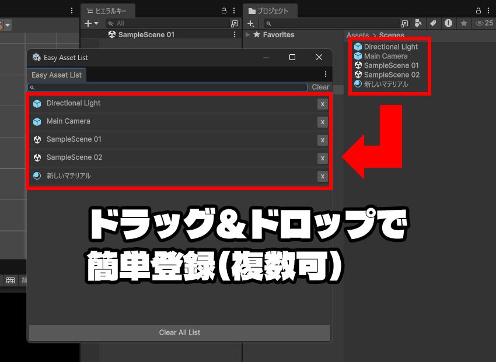Click the search-by-type filter icon in Project toolbar
This screenshot has height=362, width=496.
click(x=418, y=23)
